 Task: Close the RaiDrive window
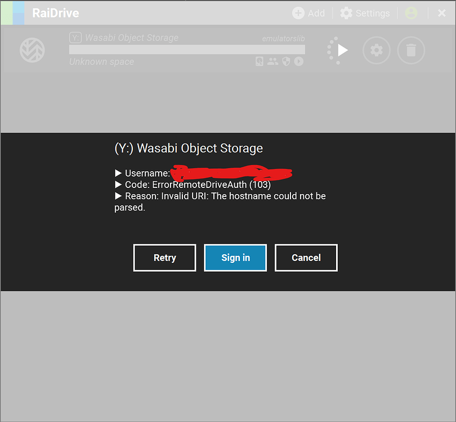(442, 13)
